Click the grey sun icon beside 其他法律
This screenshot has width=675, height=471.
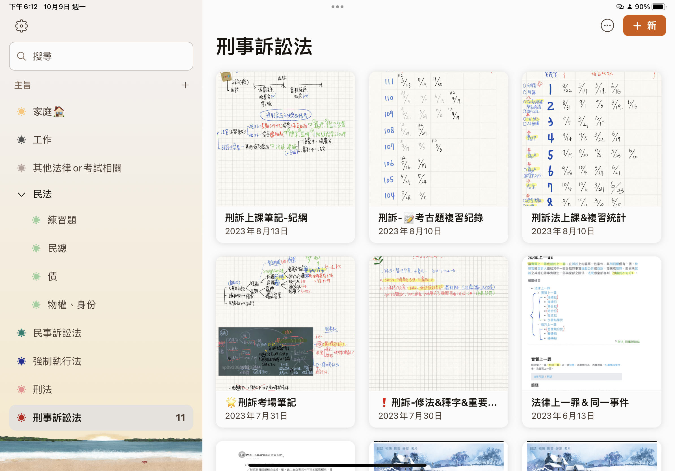pos(21,168)
